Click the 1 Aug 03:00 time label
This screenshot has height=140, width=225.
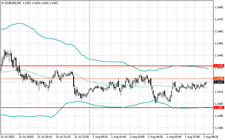(137, 137)
